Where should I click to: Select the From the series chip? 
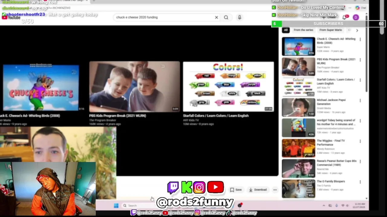[x=303, y=30]
